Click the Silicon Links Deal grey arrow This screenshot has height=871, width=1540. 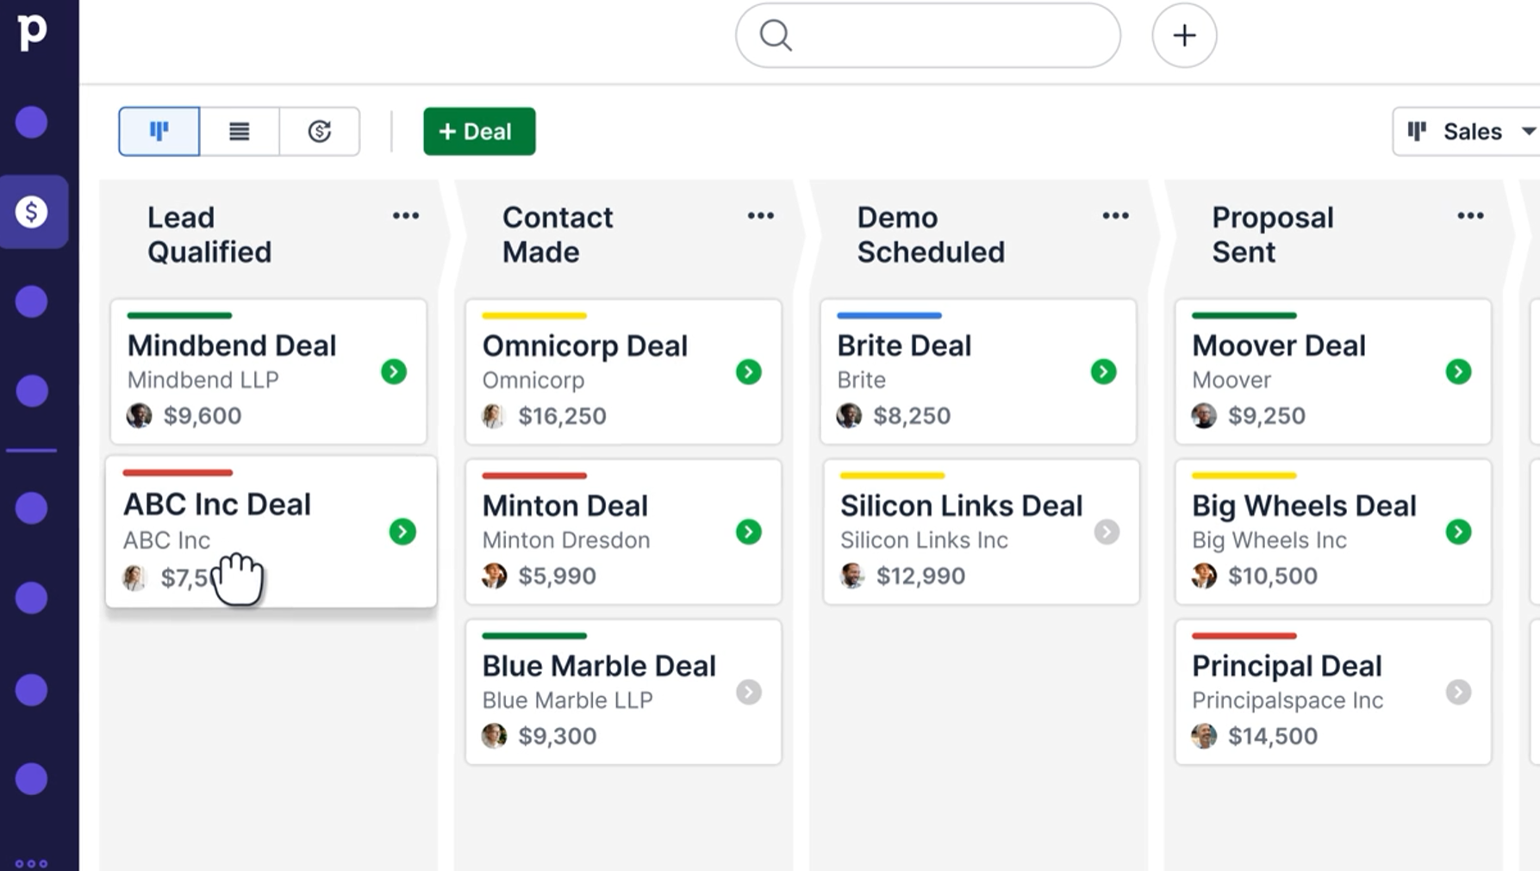point(1107,532)
